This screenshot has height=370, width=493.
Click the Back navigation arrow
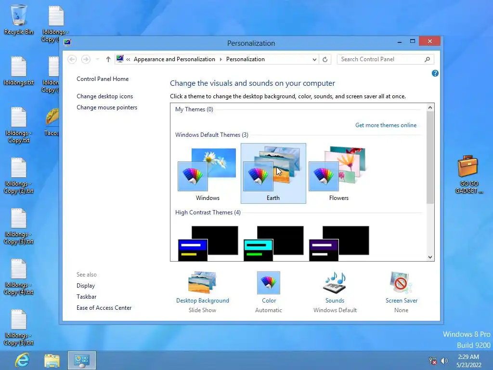(72, 59)
